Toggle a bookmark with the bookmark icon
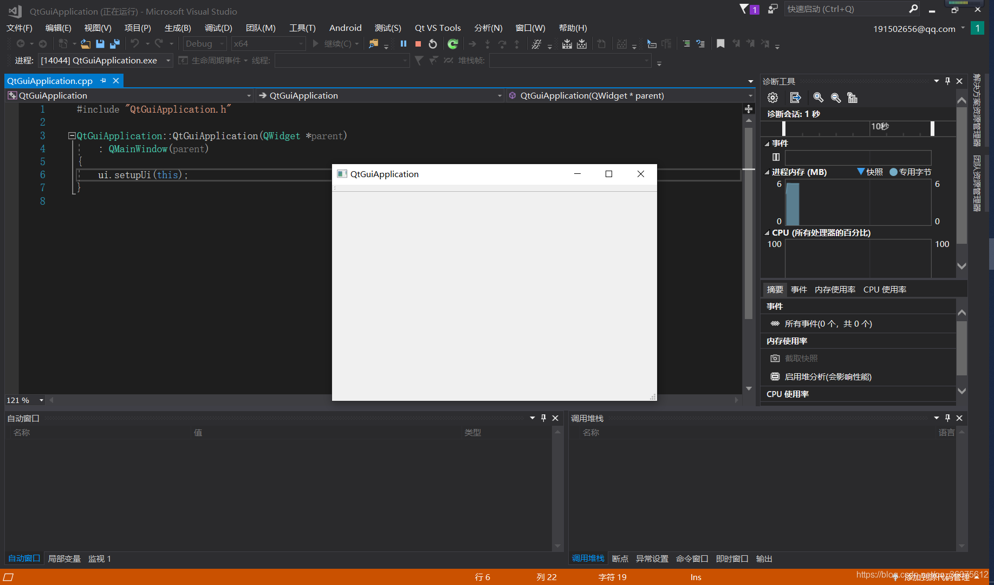 click(720, 44)
